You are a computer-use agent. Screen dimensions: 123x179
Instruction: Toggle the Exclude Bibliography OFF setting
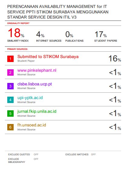point(36,159)
